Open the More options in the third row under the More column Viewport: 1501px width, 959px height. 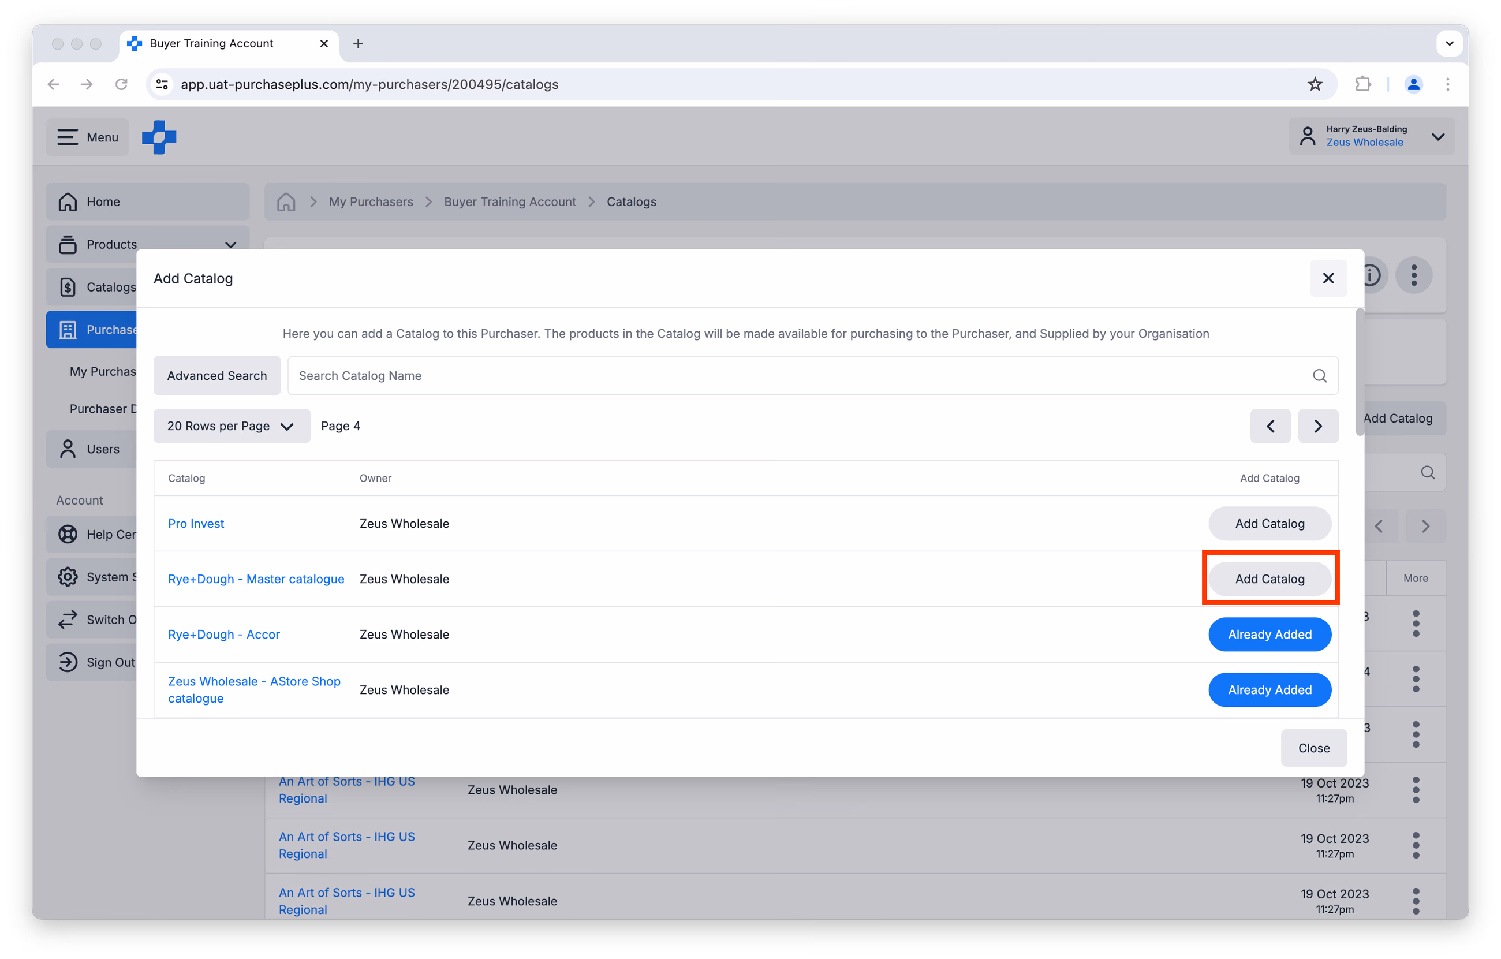(x=1416, y=734)
